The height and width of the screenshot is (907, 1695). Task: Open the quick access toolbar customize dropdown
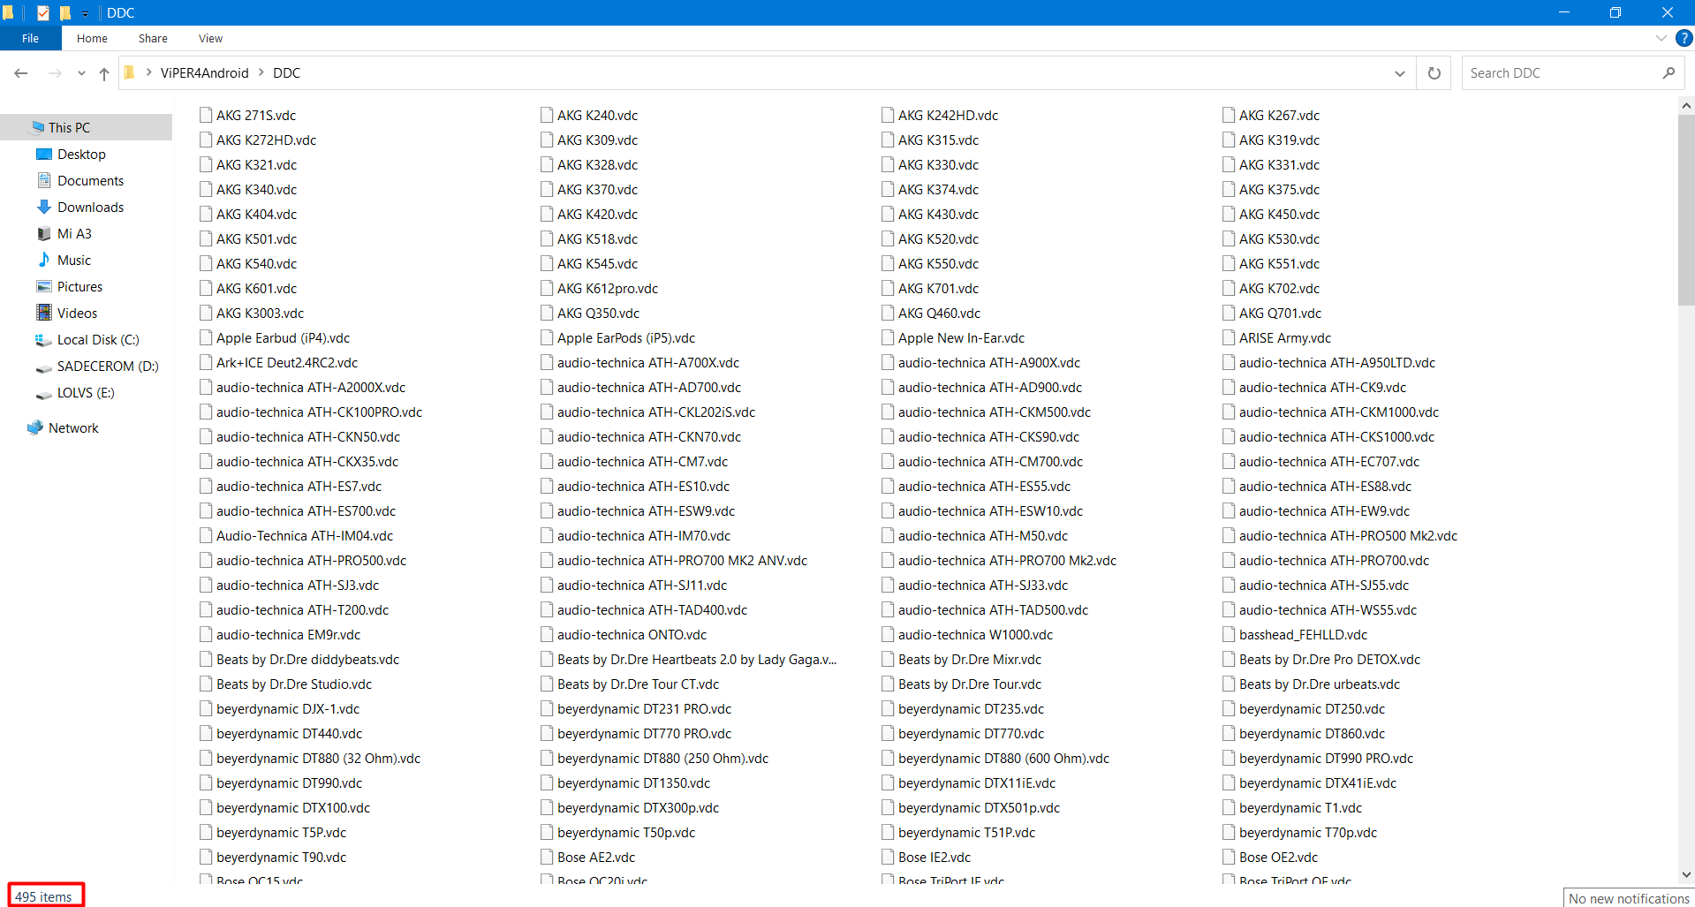85,13
